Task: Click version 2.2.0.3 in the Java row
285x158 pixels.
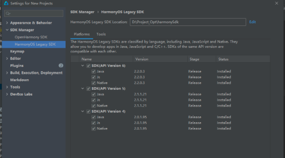Action: [139, 71]
